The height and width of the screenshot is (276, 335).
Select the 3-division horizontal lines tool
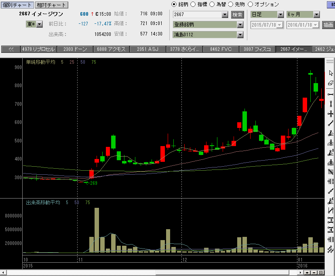click(x=331, y=220)
